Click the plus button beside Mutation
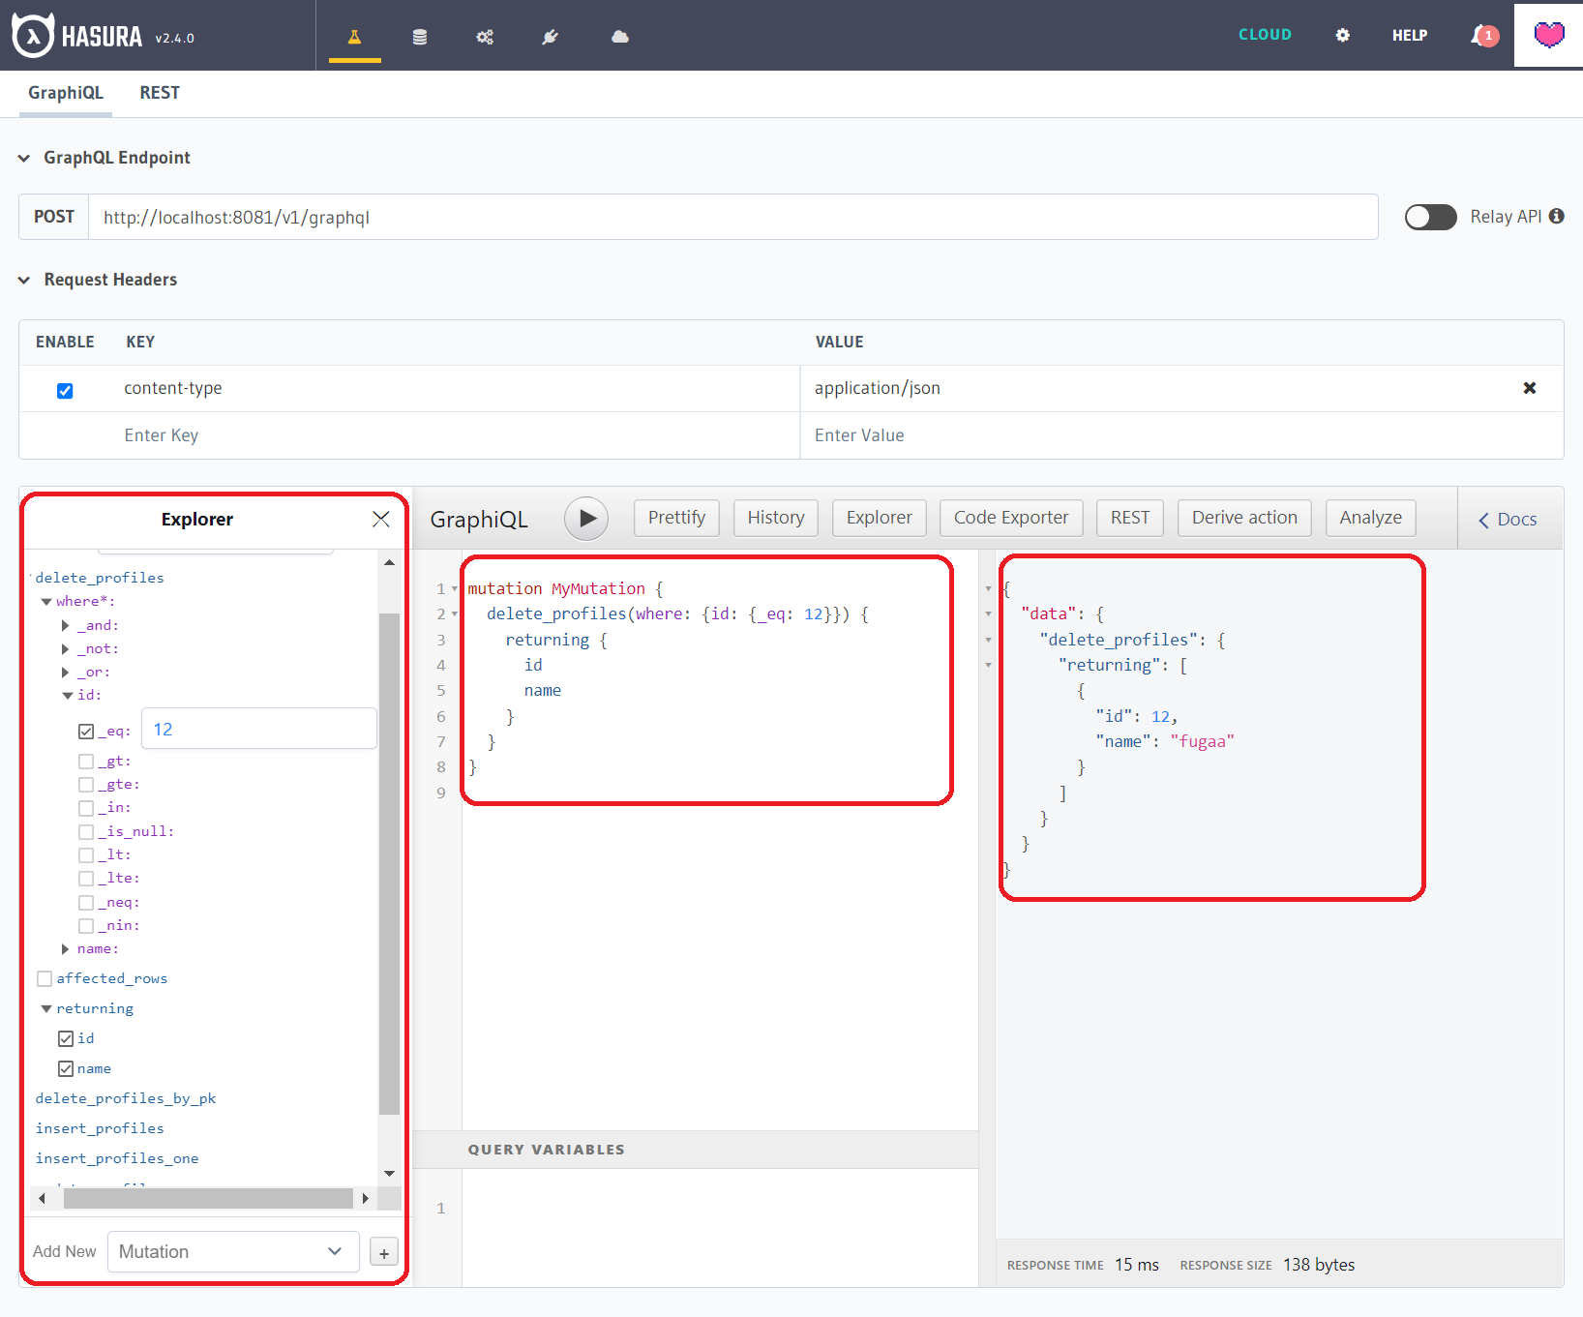The width and height of the screenshot is (1583, 1317). (384, 1253)
